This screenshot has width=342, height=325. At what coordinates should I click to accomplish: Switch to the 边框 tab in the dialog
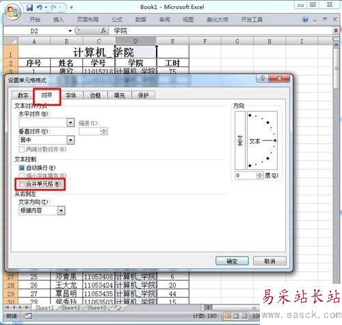[x=95, y=95]
